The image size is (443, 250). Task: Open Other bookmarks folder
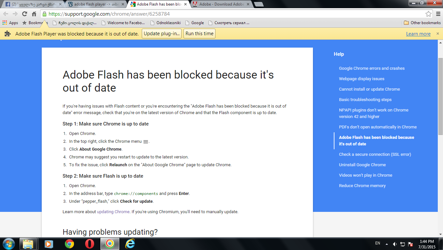tap(422, 23)
